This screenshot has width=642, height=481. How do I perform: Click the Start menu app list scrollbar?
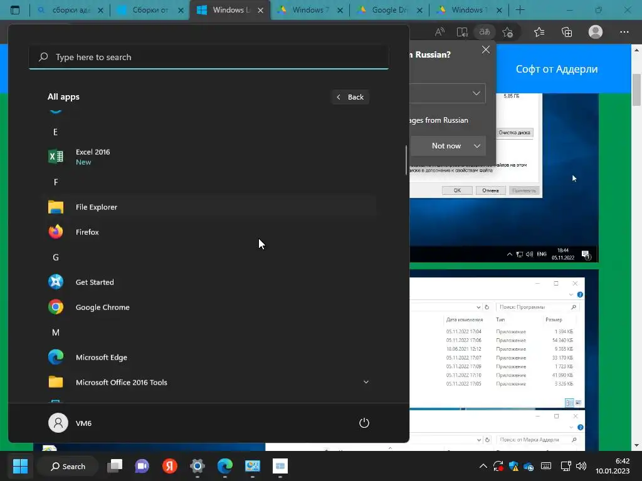(406, 160)
